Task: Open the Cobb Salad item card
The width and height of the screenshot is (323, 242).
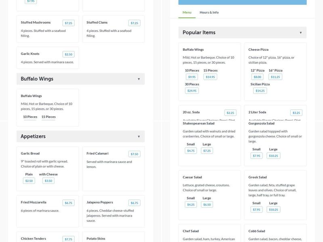Action: coord(275,234)
